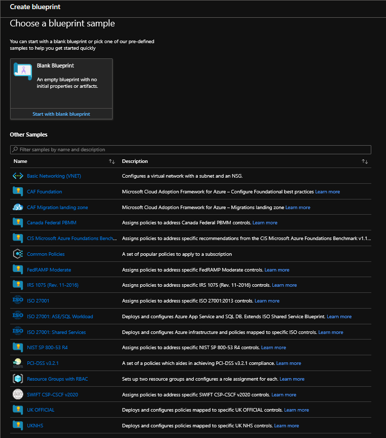The height and width of the screenshot is (438, 386).
Task: Select the Canada Federal PBMM sample
Action: (51, 223)
